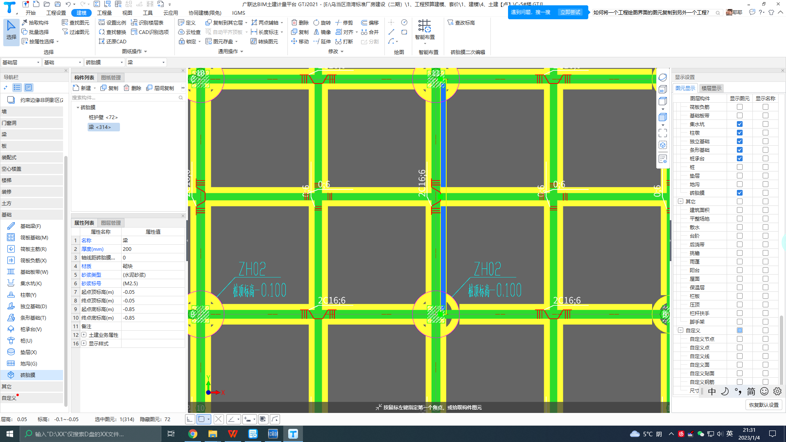The height and width of the screenshot is (442, 786).
Task: Switch to 图纸管理 tab
Action: pyautogui.click(x=111, y=78)
